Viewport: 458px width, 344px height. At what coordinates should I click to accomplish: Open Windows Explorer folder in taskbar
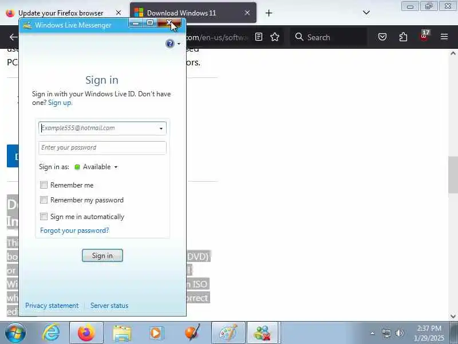point(122,333)
